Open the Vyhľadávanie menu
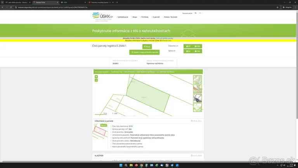Image resolution: width=298 pixels, height=168 pixels. click(x=123, y=17)
